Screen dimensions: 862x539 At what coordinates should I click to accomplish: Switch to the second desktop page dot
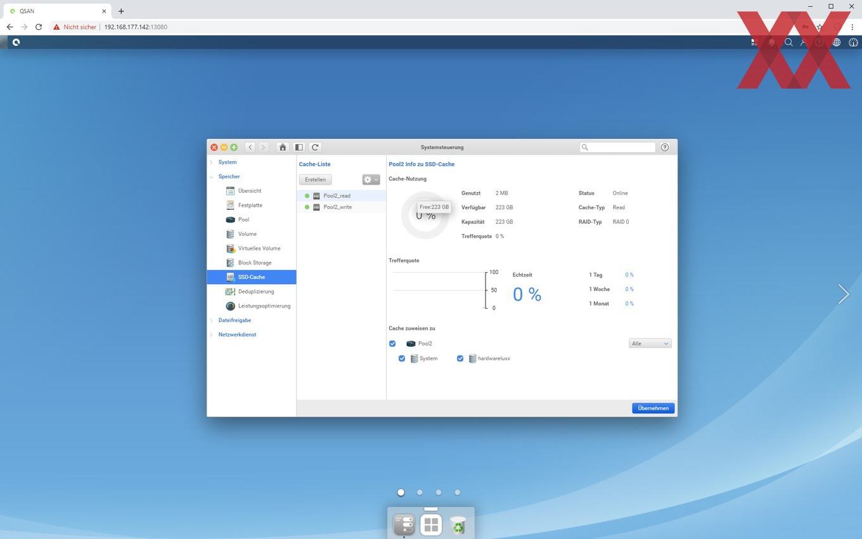click(420, 492)
